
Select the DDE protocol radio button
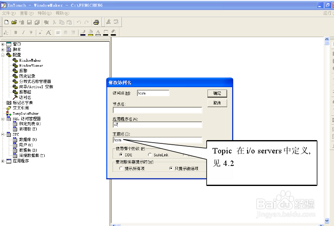click(x=121, y=155)
